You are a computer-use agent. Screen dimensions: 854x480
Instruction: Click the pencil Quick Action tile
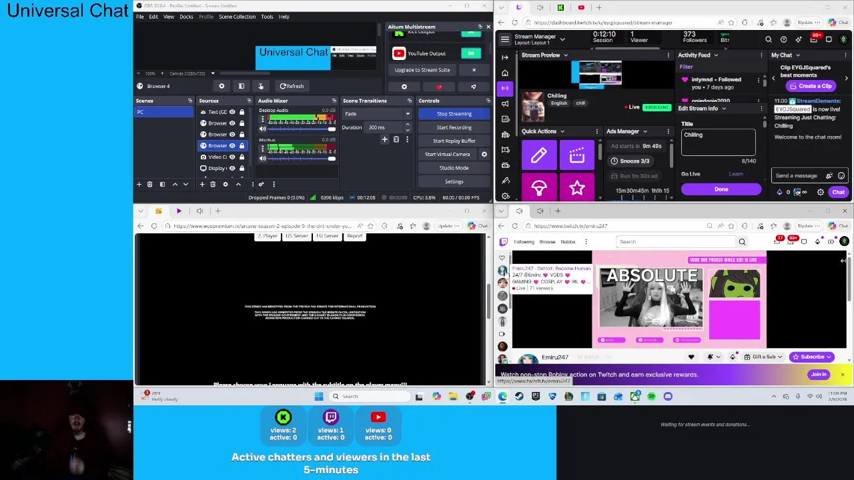pos(538,155)
